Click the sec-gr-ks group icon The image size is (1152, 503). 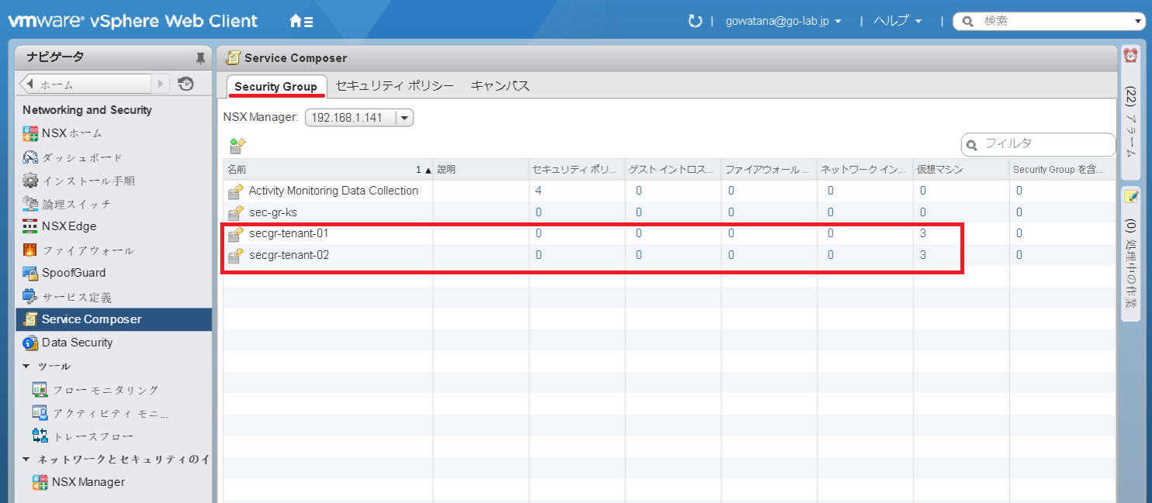coord(236,212)
